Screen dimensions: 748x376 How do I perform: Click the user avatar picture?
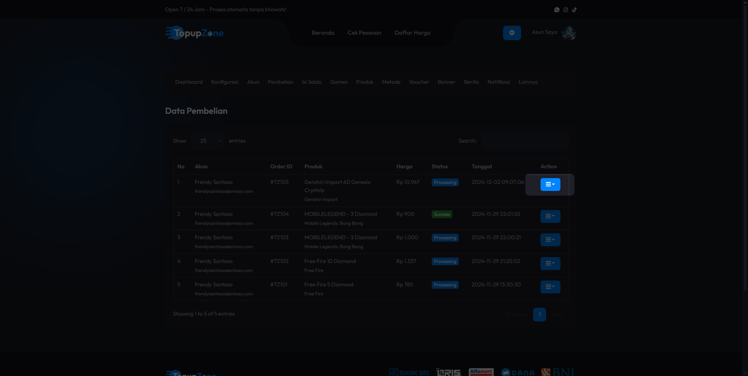coord(569,33)
